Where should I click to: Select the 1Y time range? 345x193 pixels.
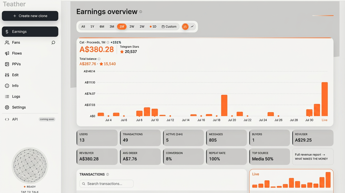[92, 27]
